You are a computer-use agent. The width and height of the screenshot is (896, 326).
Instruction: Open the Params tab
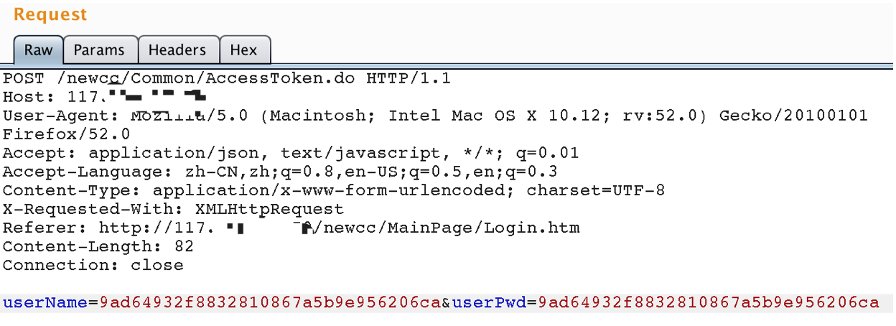point(99,50)
